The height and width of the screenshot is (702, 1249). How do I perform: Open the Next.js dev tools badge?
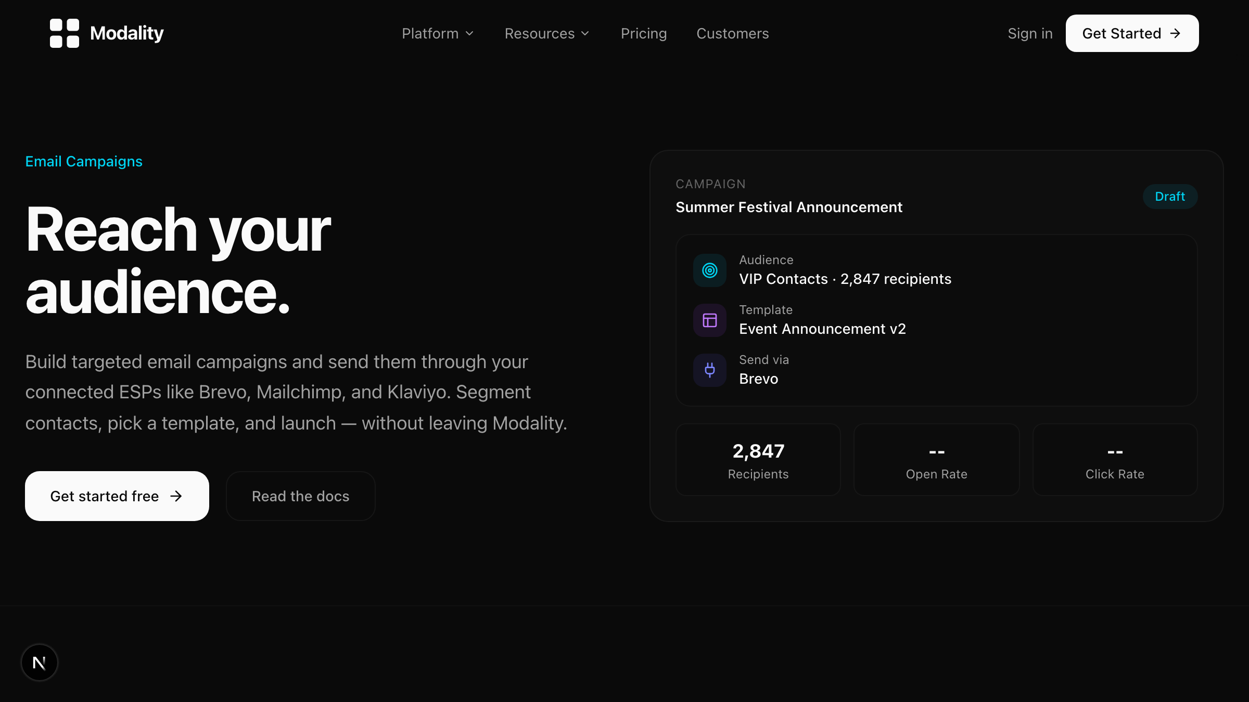tap(40, 662)
